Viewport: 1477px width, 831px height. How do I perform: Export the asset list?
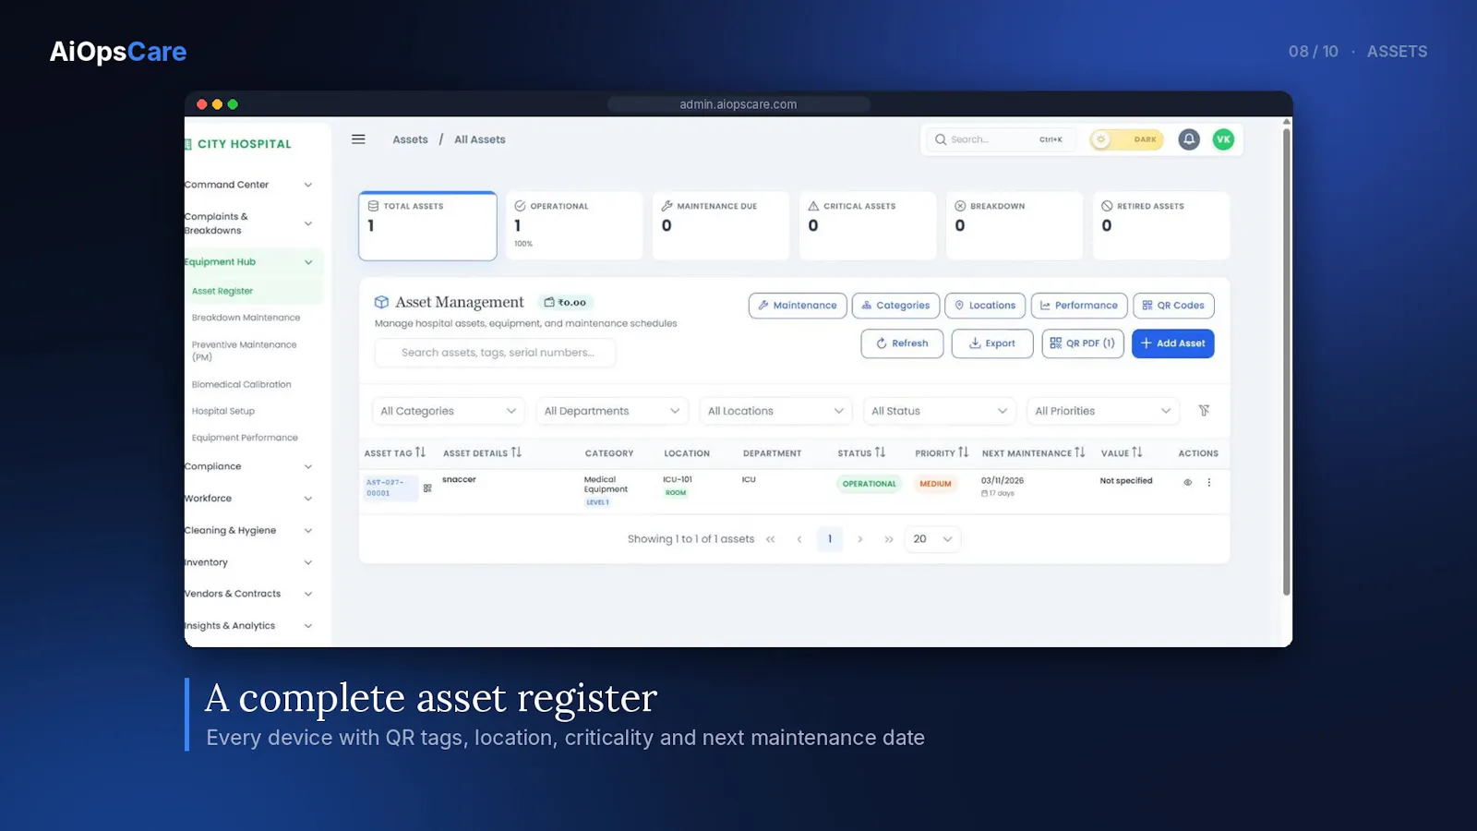[x=992, y=343]
